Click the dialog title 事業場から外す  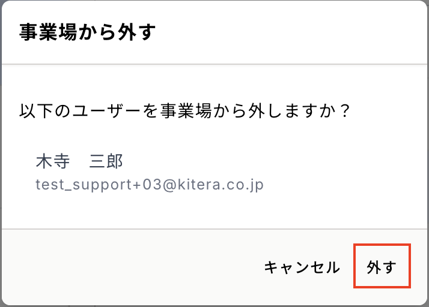pos(88,32)
